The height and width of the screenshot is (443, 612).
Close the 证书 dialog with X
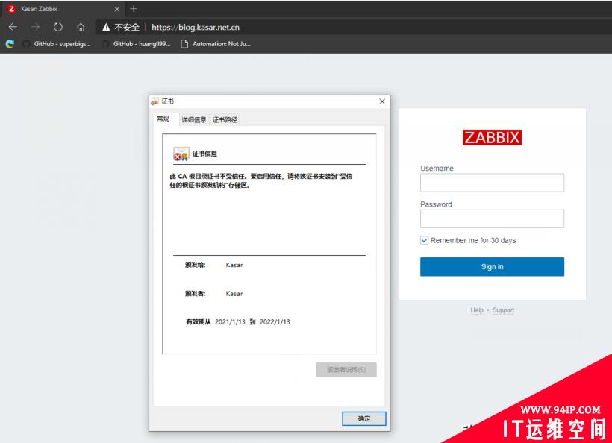pos(382,101)
